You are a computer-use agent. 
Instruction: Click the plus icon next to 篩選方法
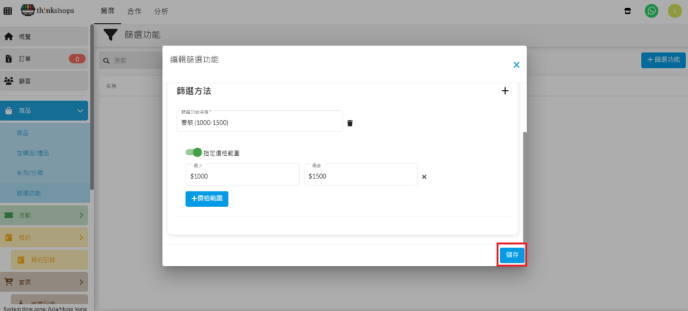[x=505, y=91]
